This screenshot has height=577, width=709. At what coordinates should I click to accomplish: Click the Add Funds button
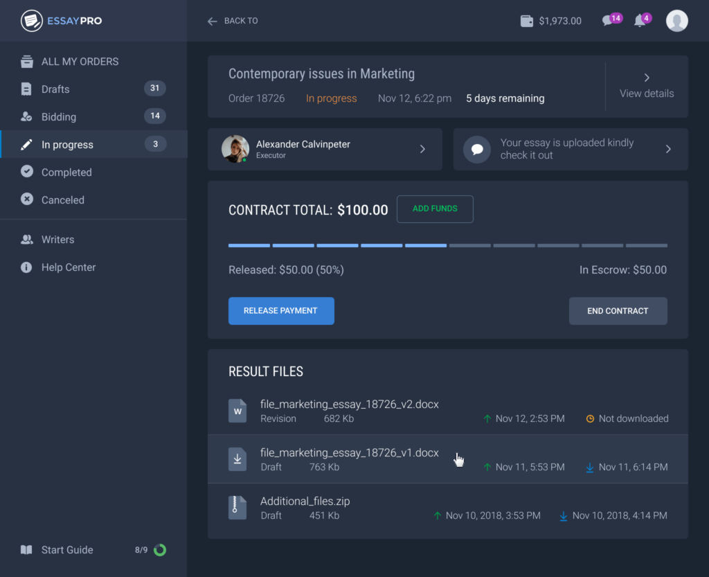[435, 209]
